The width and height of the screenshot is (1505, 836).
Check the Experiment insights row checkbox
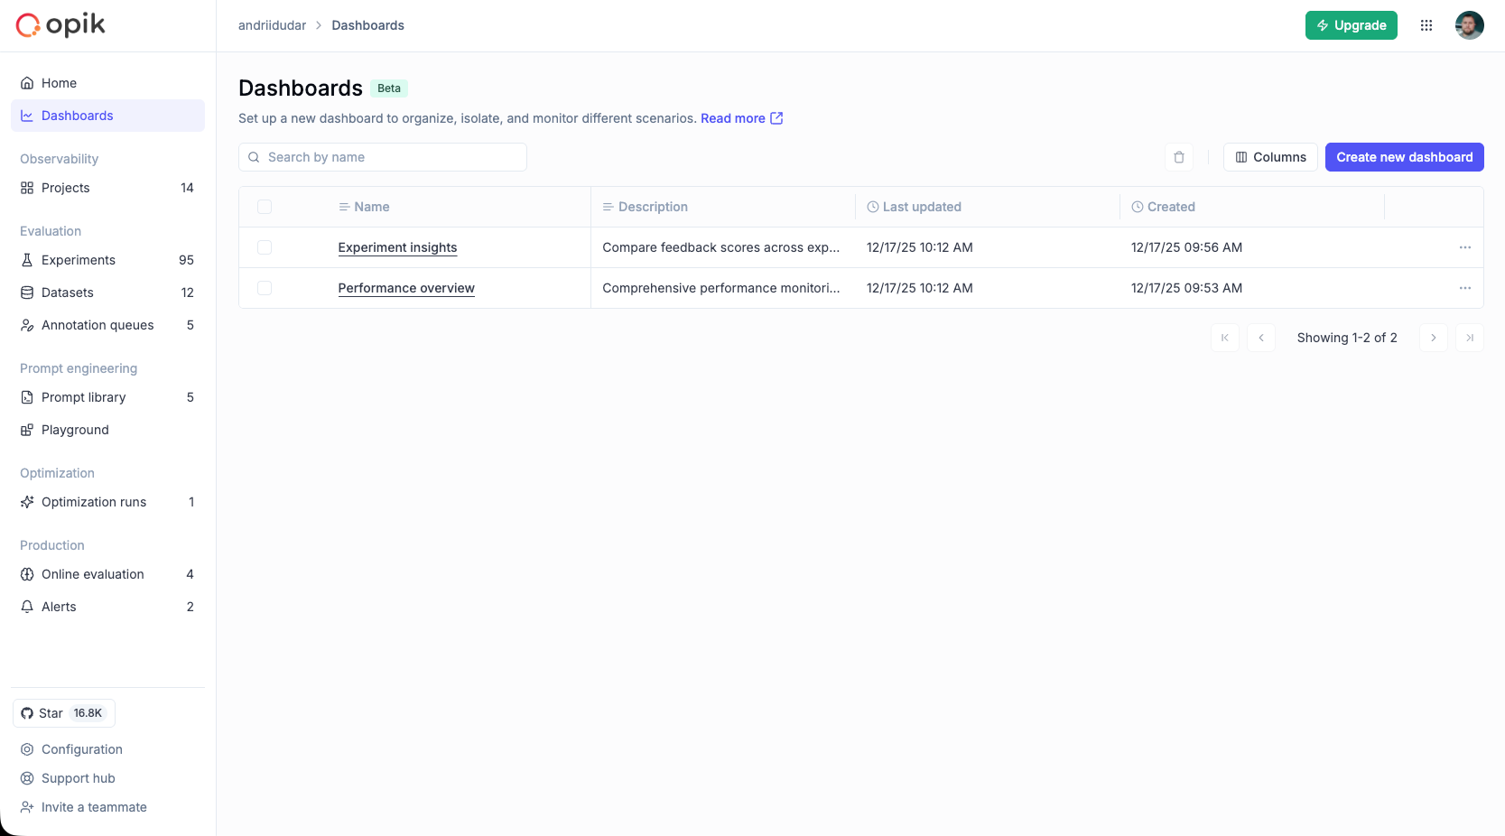coord(265,247)
